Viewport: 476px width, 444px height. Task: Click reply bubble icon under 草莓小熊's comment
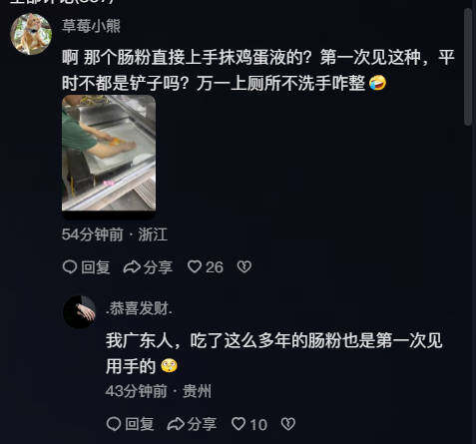[70, 266]
